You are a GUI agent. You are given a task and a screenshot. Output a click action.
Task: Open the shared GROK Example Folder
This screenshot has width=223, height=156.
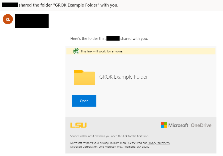pos(84,101)
